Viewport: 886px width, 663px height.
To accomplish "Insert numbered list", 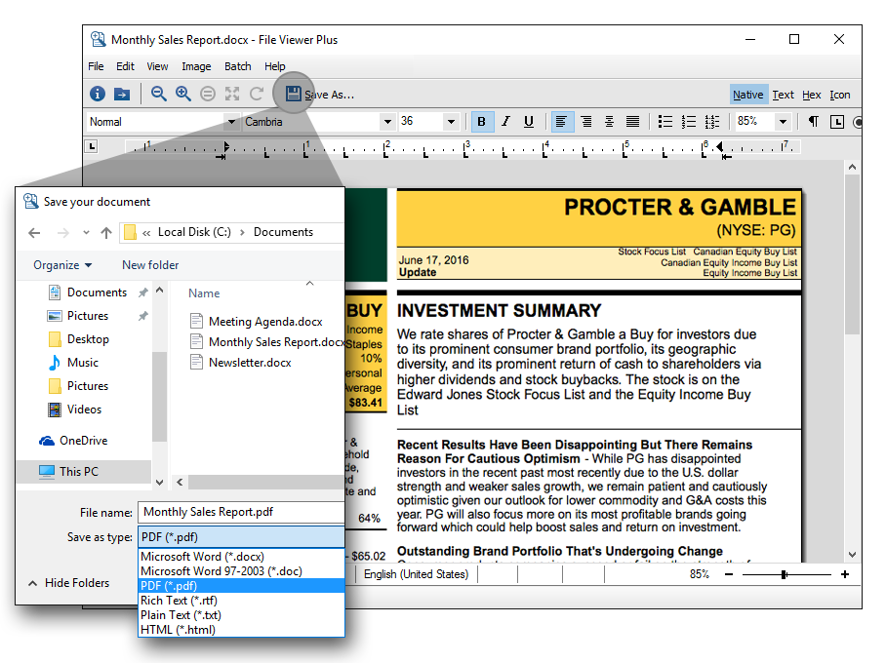I will pyautogui.click(x=689, y=122).
